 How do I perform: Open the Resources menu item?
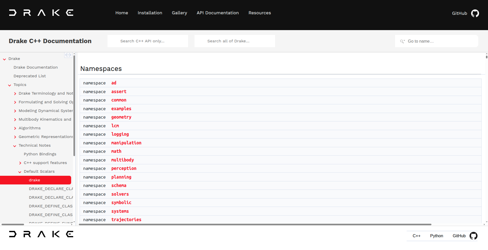260,13
